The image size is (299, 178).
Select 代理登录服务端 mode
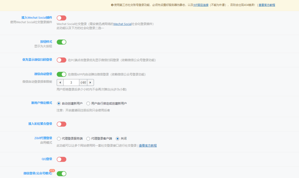pos(59,138)
